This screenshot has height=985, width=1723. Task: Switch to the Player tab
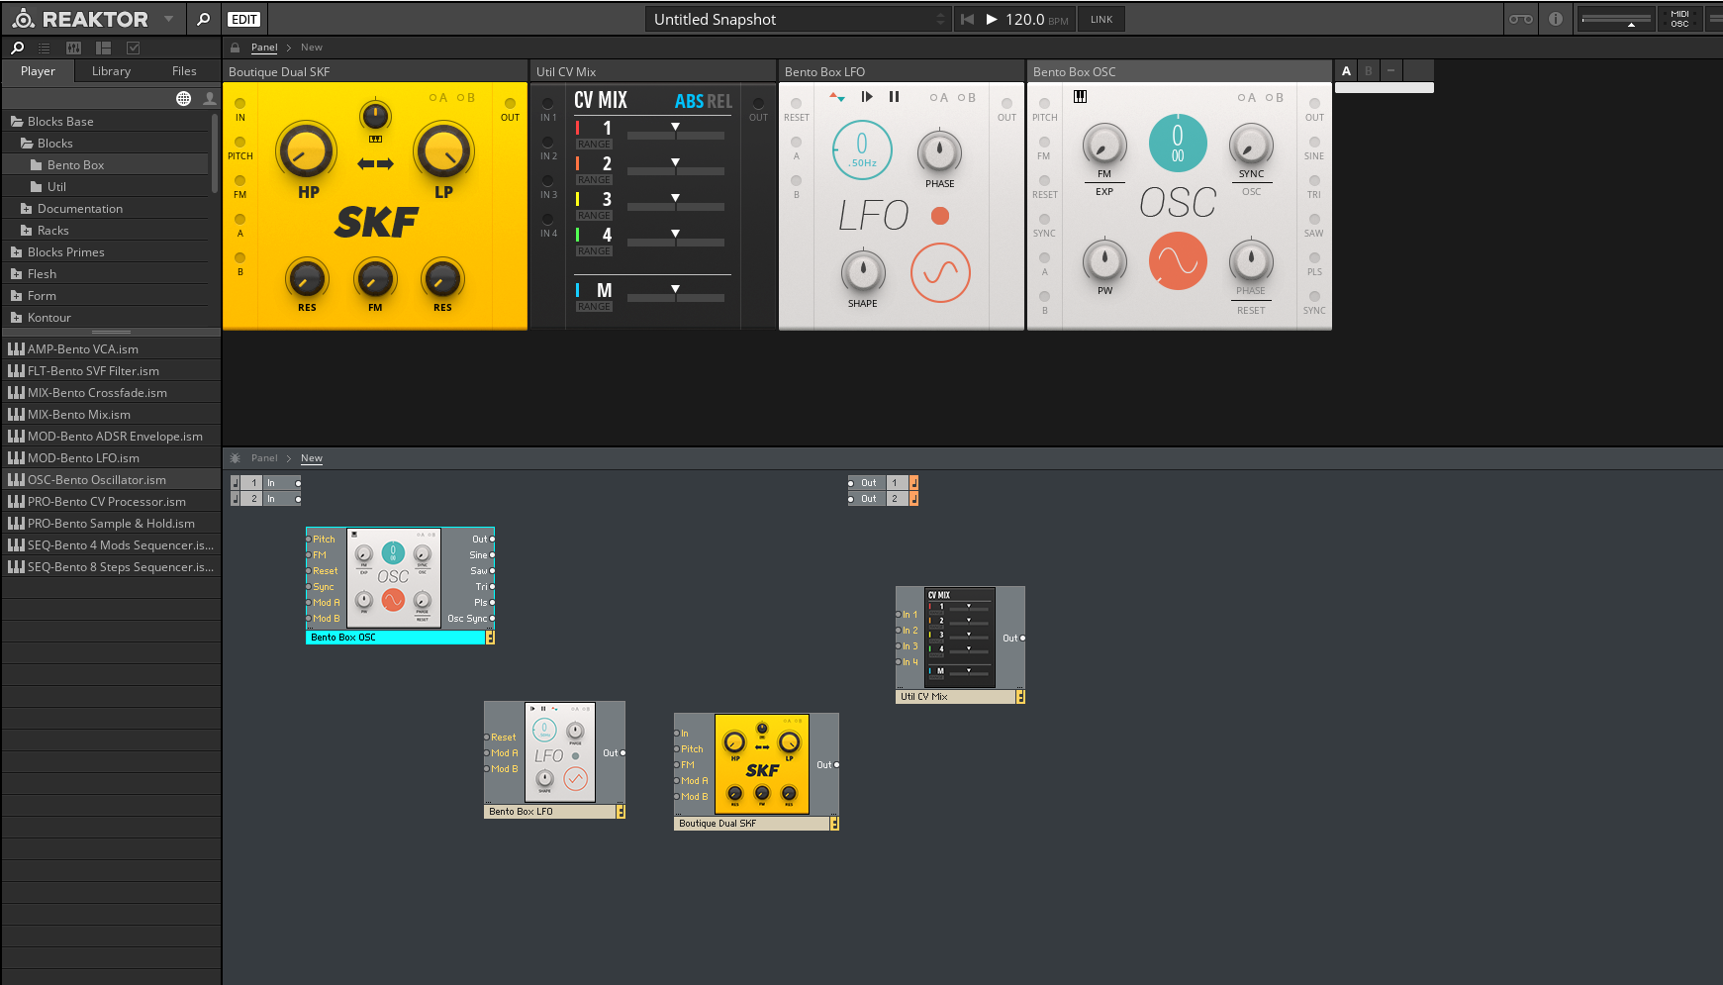pyautogui.click(x=38, y=71)
